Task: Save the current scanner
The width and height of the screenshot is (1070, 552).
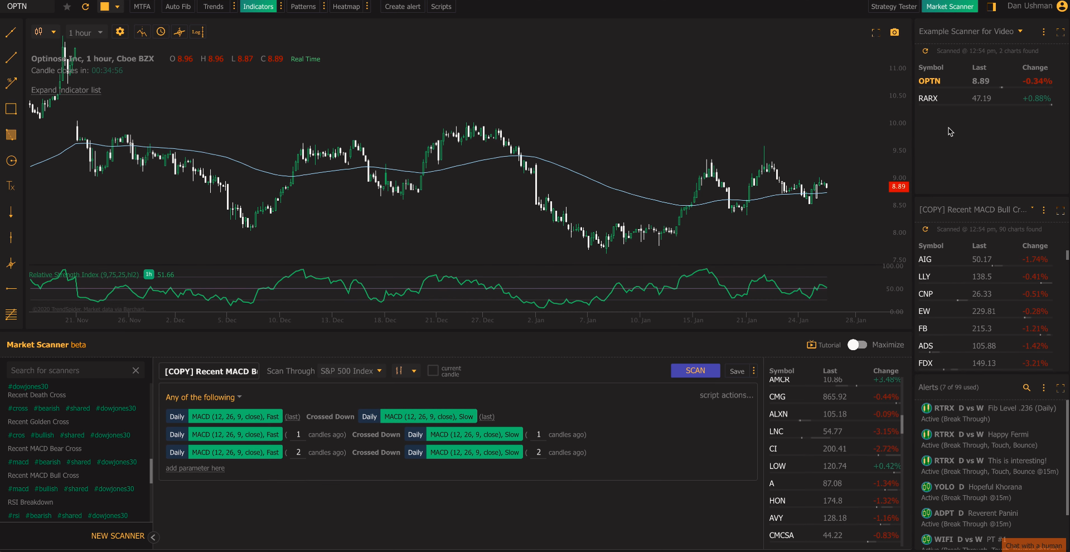Action: [737, 371]
